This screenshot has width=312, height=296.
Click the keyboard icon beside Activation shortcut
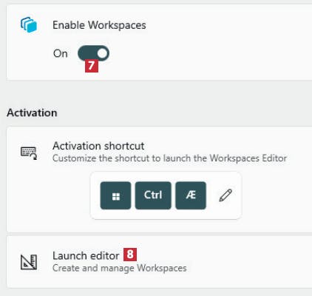point(29,153)
